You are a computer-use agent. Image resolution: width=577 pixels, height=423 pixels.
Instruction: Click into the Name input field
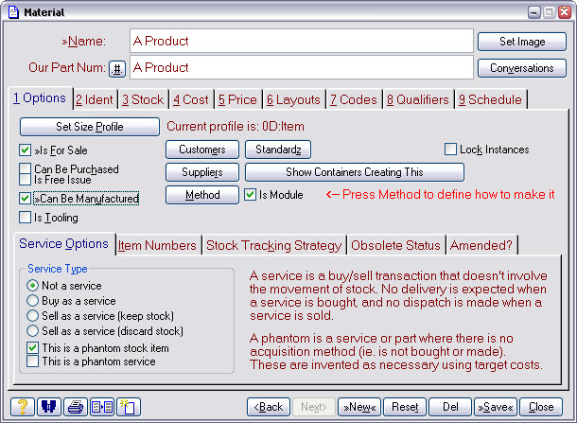pyautogui.click(x=302, y=41)
